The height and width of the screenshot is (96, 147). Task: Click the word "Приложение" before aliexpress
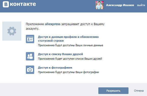click(35, 24)
